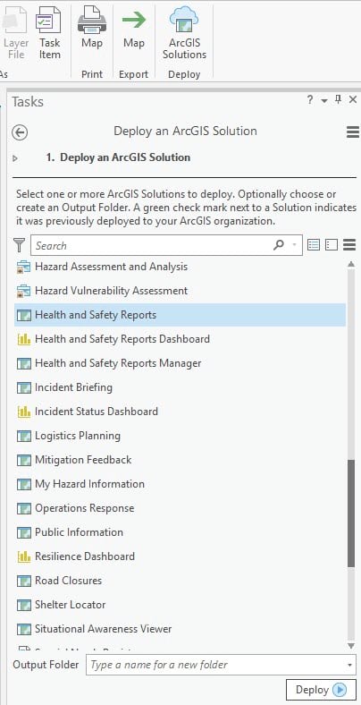361x705 pixels.
Task: Open the Output Folder dropdown arrow
Action: 349,665
